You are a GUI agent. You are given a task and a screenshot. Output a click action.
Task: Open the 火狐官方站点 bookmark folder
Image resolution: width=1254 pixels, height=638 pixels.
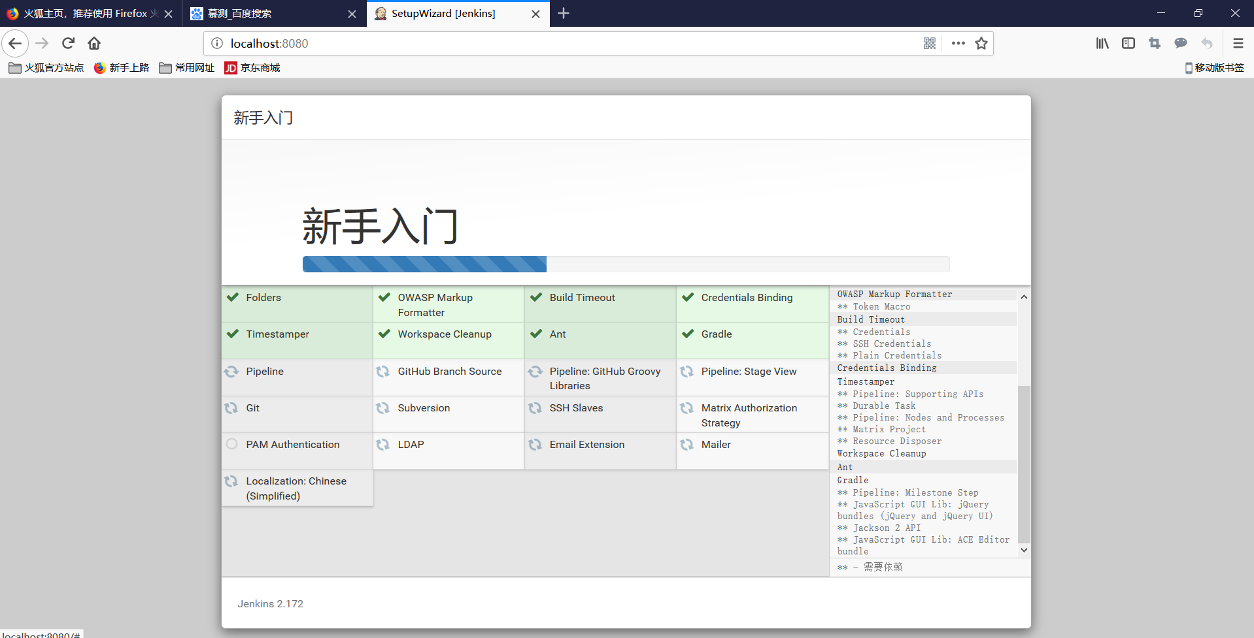46,68
